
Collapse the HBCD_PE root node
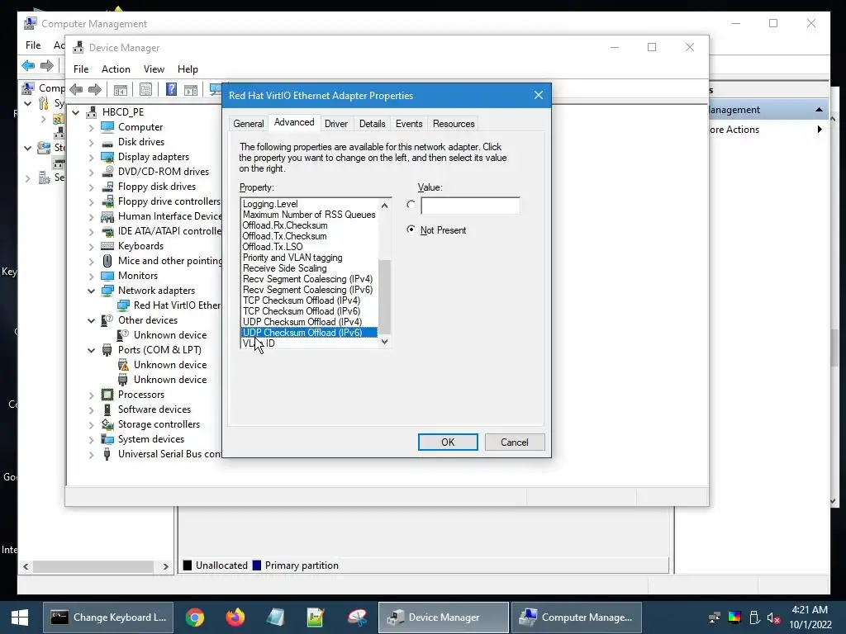(76, 112)
